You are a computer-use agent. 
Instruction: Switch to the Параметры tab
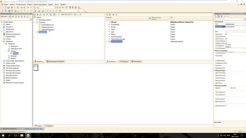point(136,61)
